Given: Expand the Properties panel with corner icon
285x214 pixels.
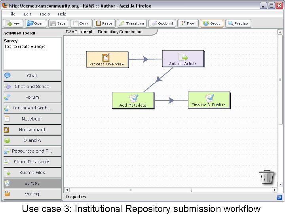Looking at the screenshot, I should 279,197.
